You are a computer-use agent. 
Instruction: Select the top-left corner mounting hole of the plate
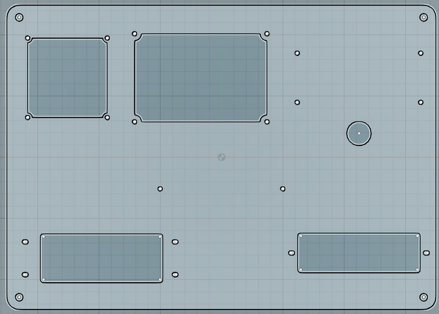click(19, 18)
